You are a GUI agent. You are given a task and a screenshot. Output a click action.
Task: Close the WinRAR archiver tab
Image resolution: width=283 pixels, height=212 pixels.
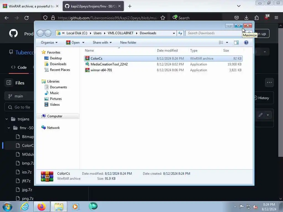point(57,6)
